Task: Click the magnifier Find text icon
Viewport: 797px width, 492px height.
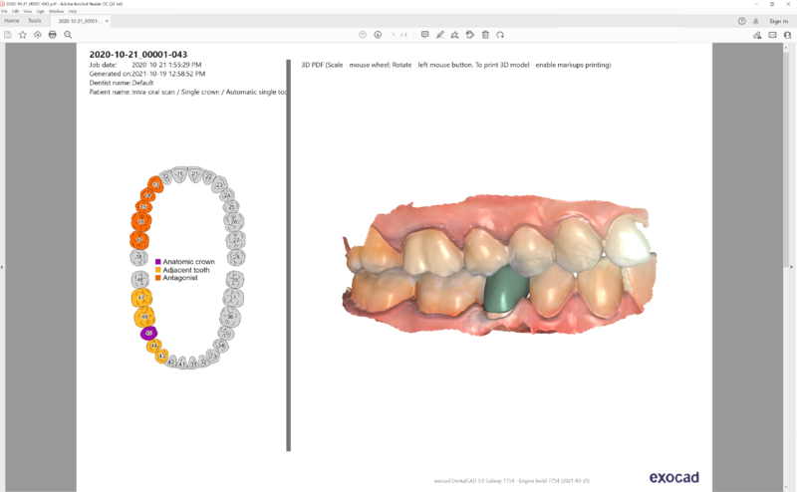Action: pyautogui.click(x=68, y=35)
